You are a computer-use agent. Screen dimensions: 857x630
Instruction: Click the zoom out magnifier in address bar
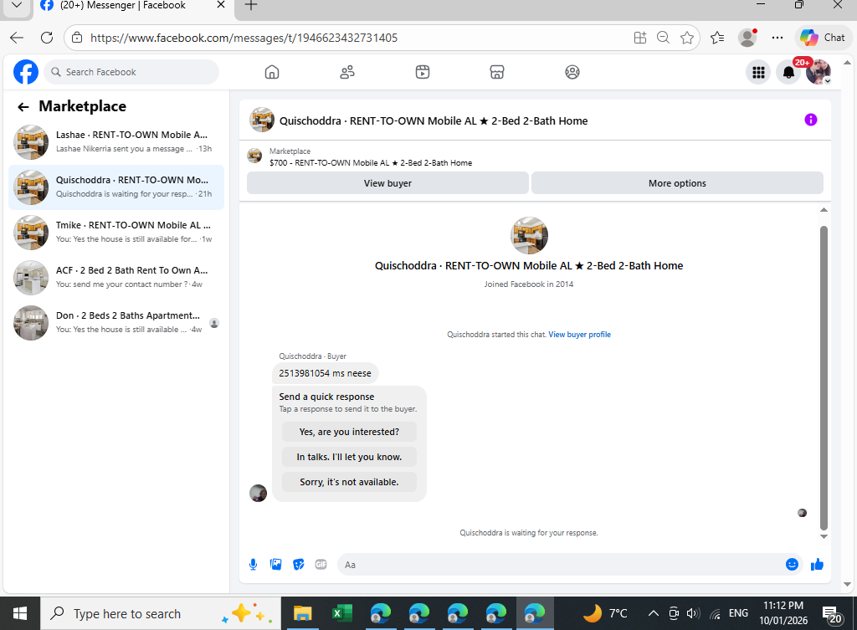pyautogui.click(x=663, y=38)
